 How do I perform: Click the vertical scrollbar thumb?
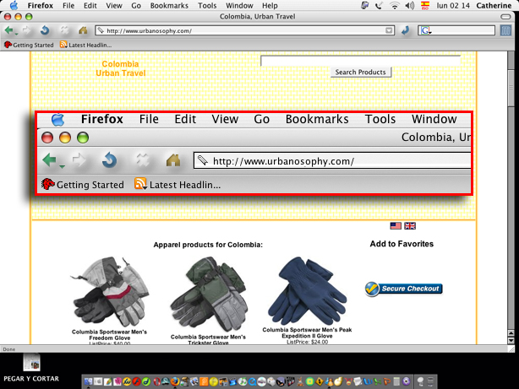(x=511, y=88)
